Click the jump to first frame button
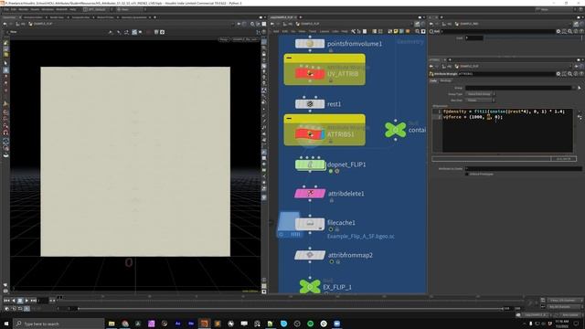 [x=6, y=301]
